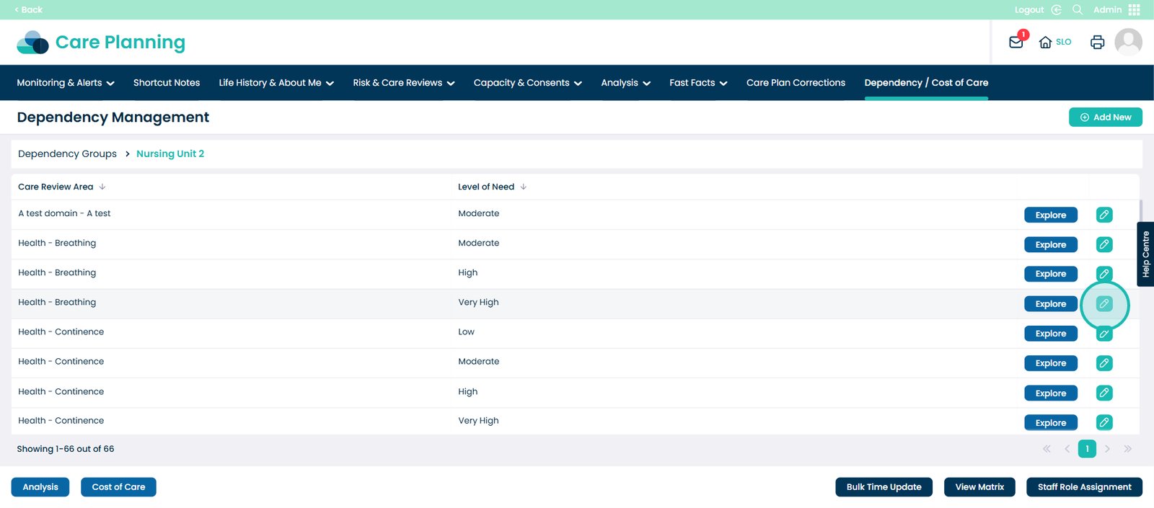Click the search magnifier icon
The image size is (1154, 508).
click(x=1078, y=9)
